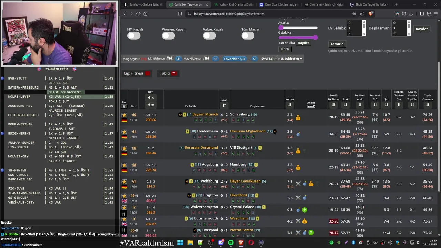Click the Sıfırla button
The height and width of the screenshot is (248, 441).
(x=285, y=49)
